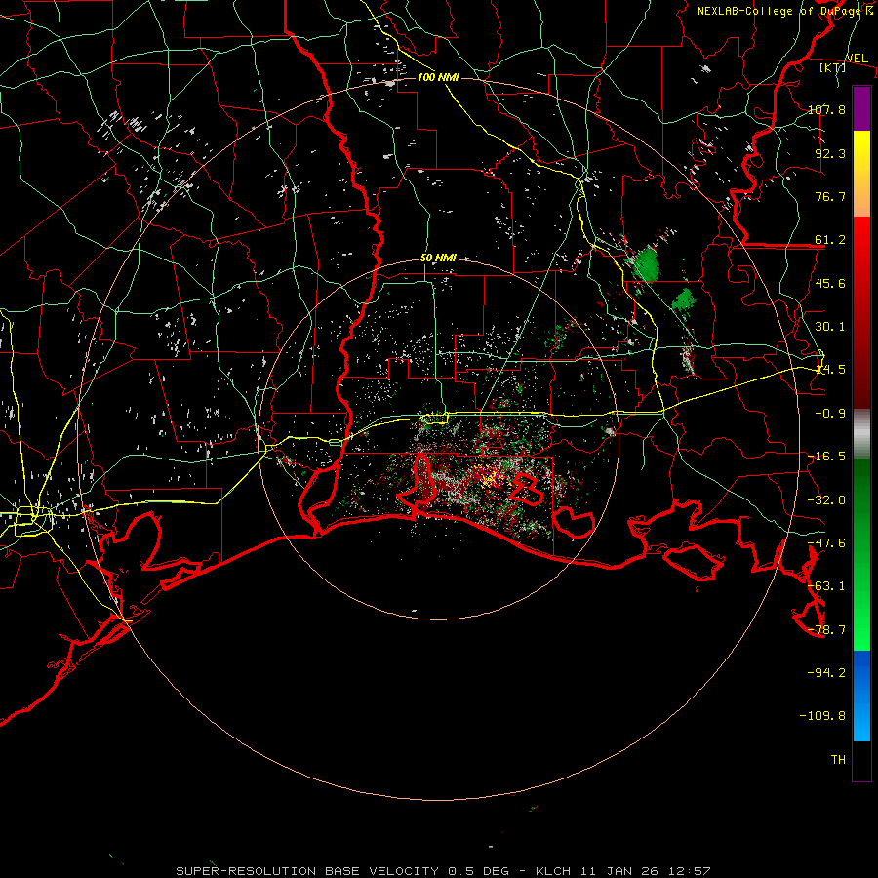Pick the black TH segment of the scale
Screen dimensions: 878x878
pyautogui.click(x=861, y=761)
